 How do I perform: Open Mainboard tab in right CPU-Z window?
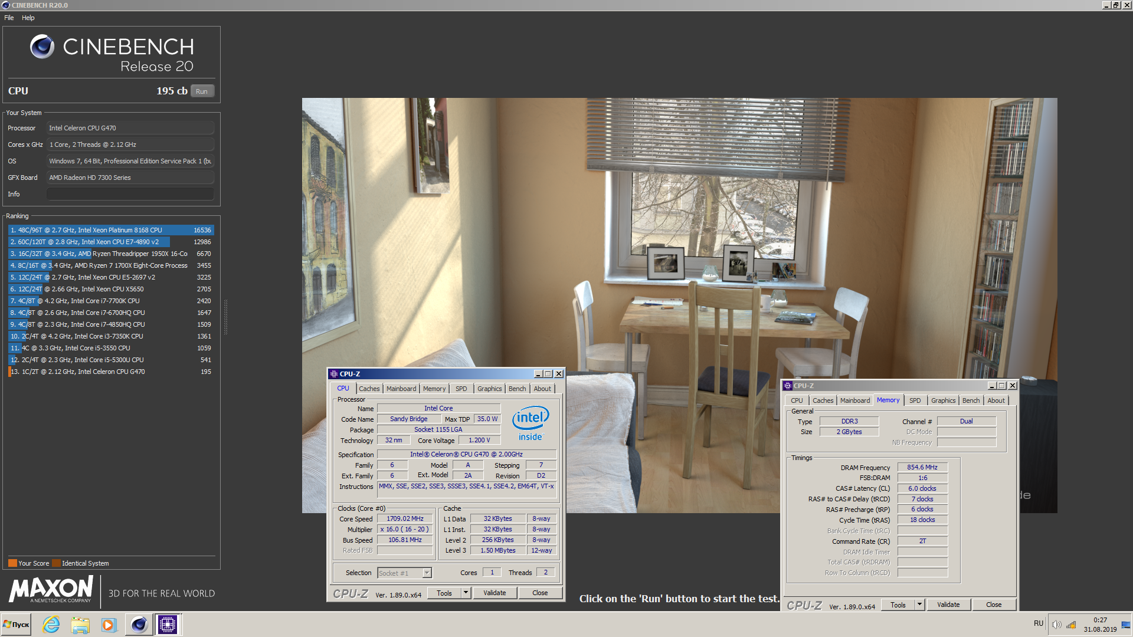pos(855,400)
